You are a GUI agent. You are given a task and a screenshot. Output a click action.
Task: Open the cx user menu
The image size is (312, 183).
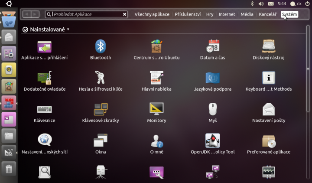[296, 4]
